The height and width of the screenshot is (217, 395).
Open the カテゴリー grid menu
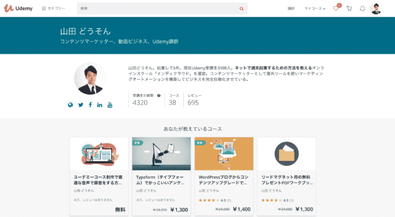coord(53,8)
